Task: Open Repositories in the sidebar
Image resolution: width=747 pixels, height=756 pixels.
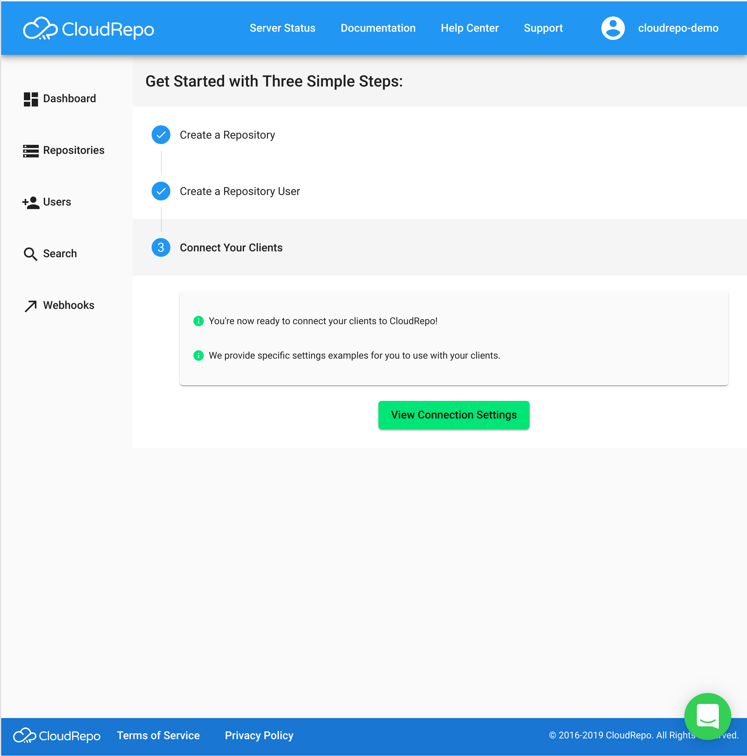Action: 74,150
